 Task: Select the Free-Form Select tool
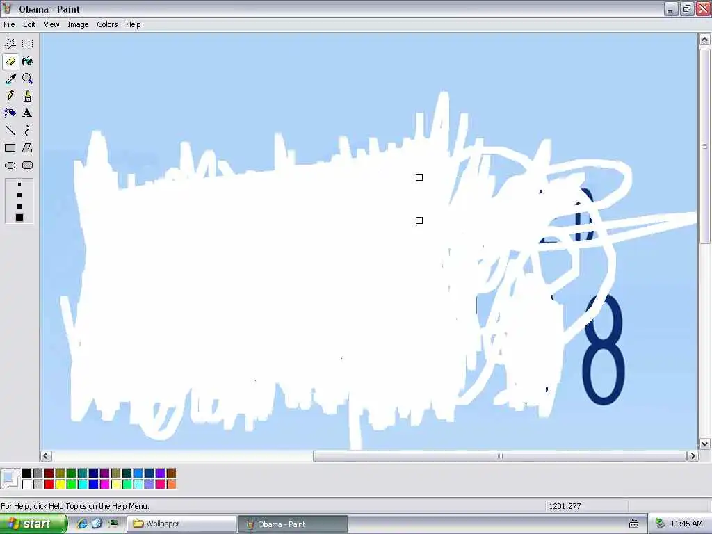pos(10,44)
